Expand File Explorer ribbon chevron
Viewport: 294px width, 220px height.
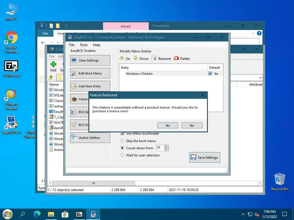pos(253,33)
